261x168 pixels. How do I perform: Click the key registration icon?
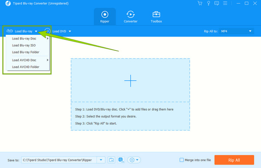click(x=208, y=3)
